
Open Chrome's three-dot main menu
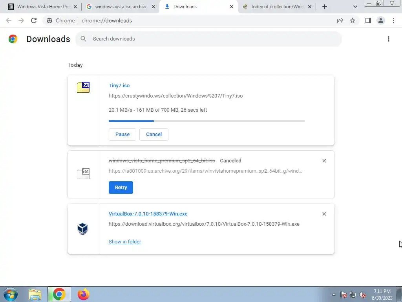(393, 20)
